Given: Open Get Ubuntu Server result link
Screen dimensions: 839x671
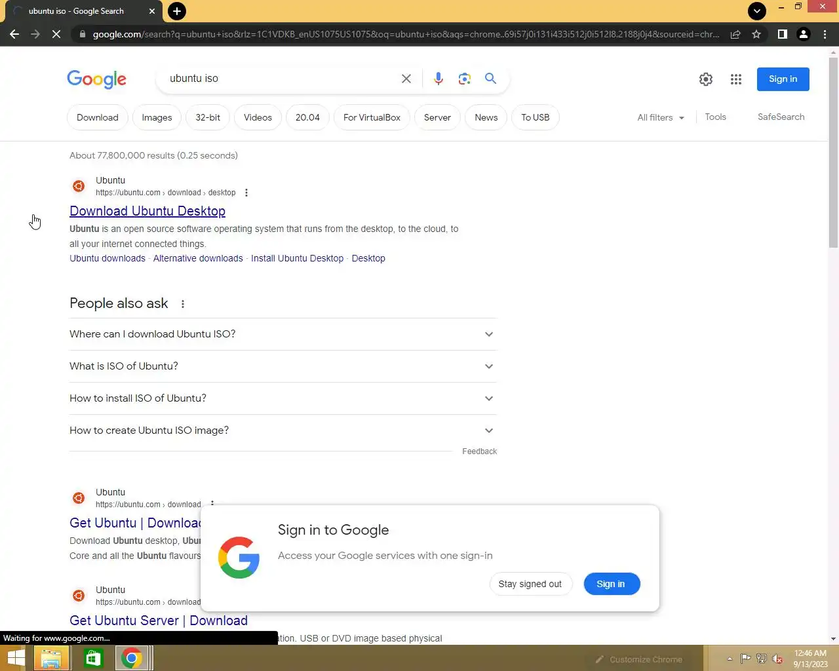Looking at the screenshot, I should (159, 621).
